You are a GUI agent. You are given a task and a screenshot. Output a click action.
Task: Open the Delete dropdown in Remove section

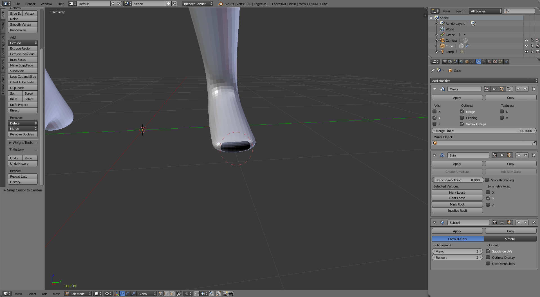(23, 123)
